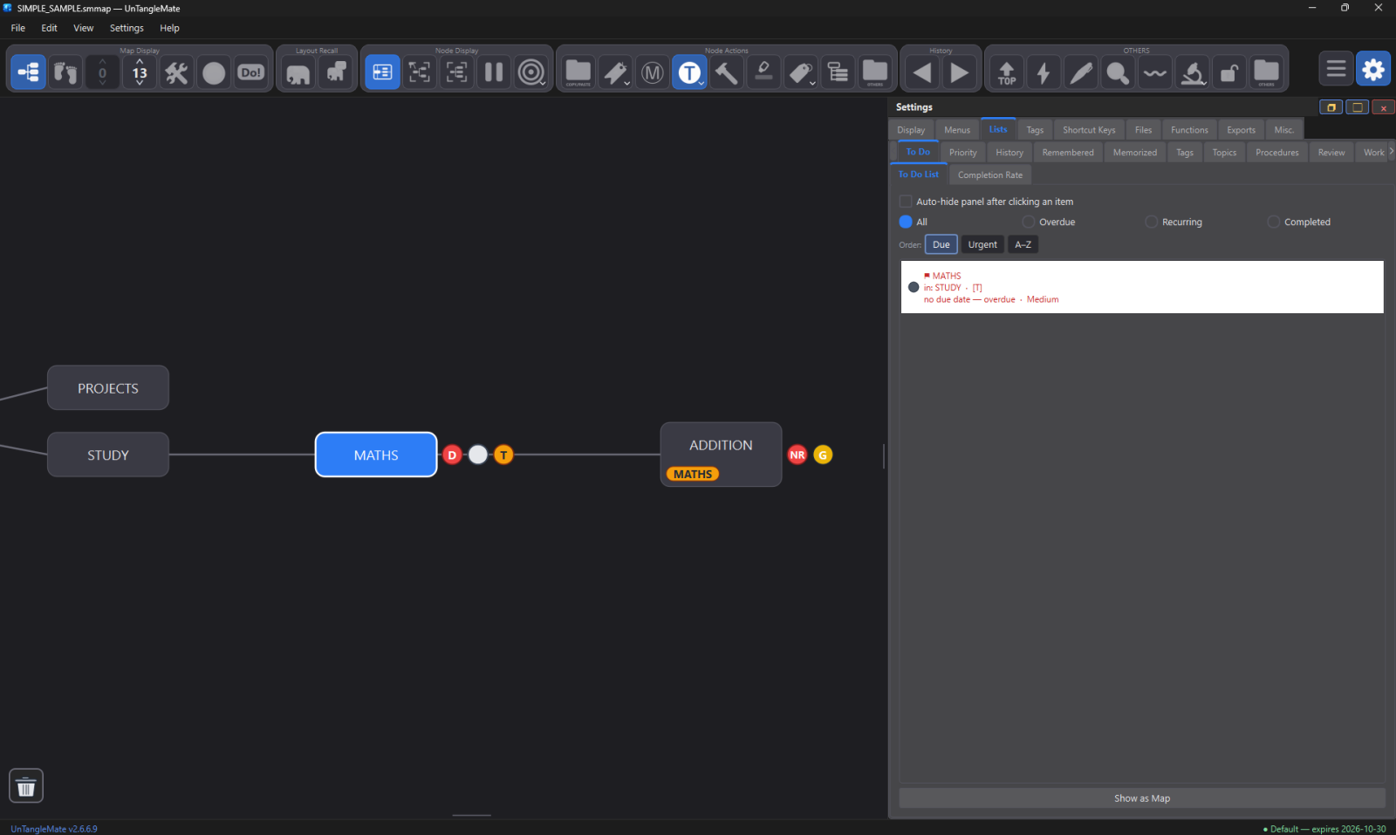Click the yellow G badge beside ADDITION

point(823,455)
